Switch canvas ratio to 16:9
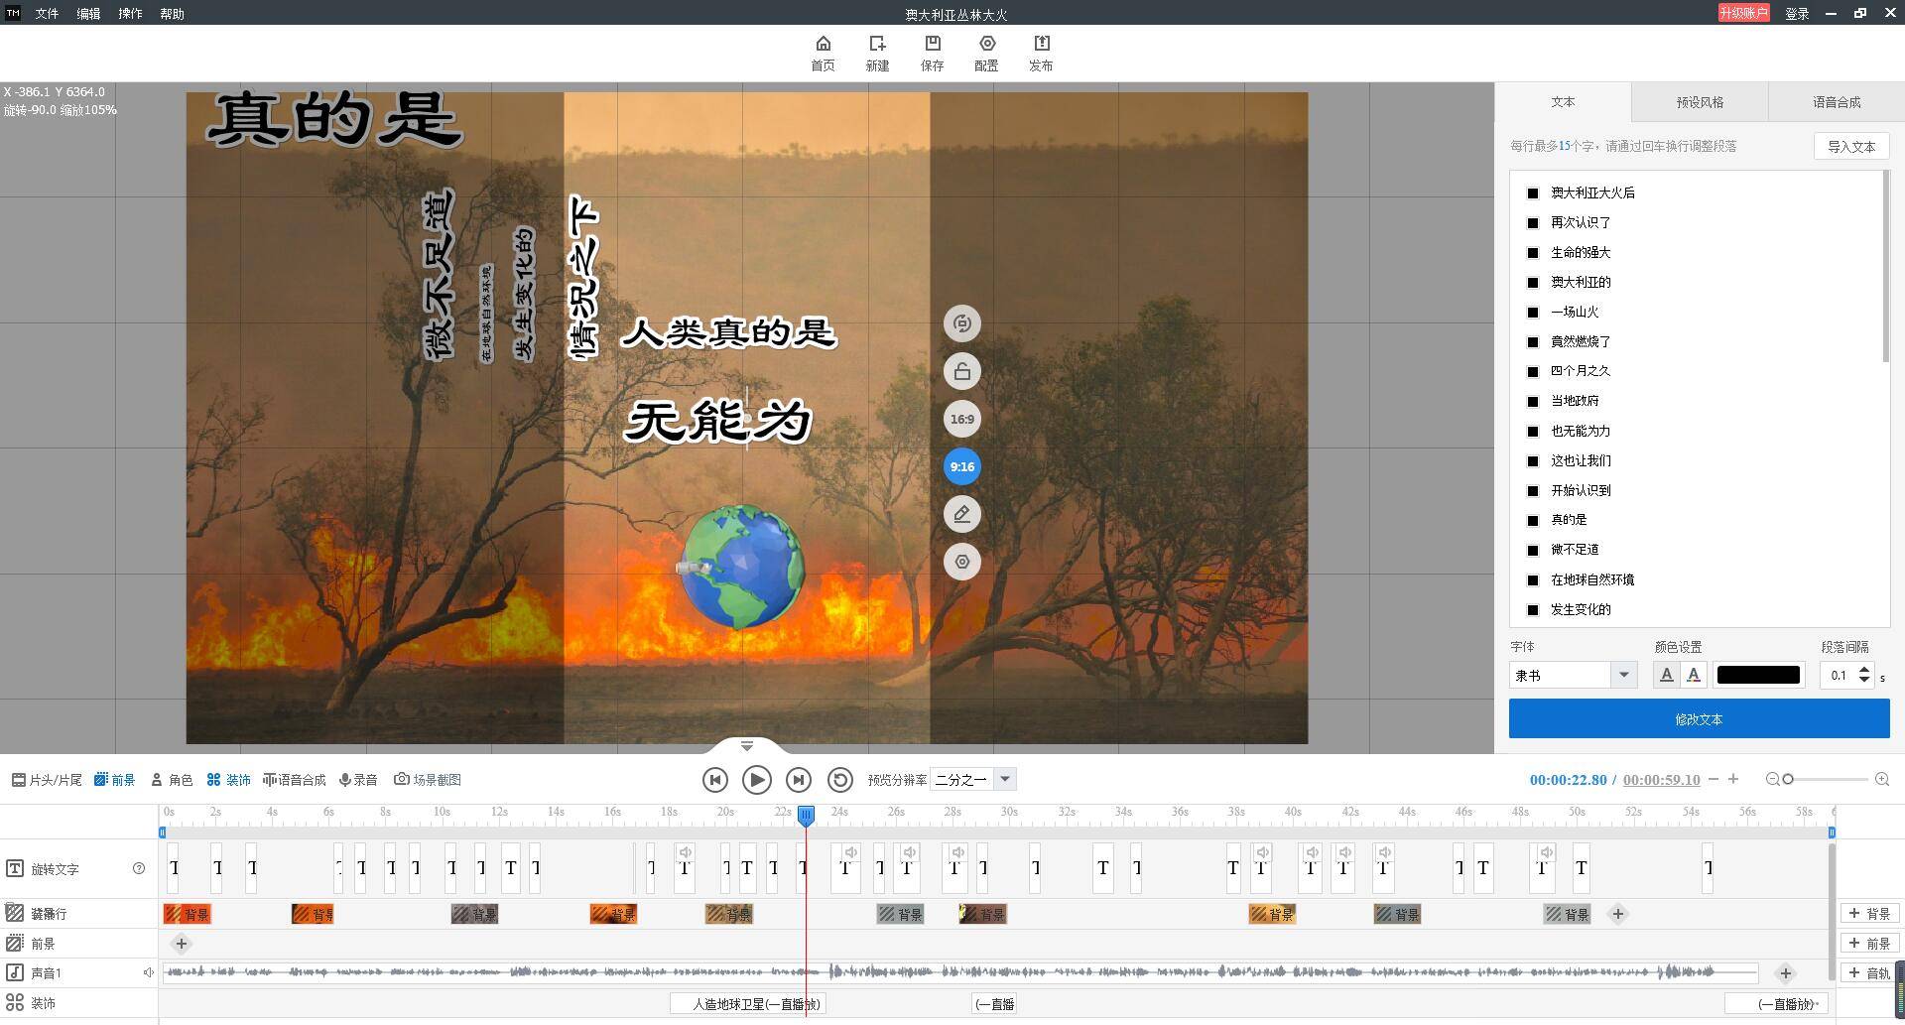 click(x=961, y=419)
